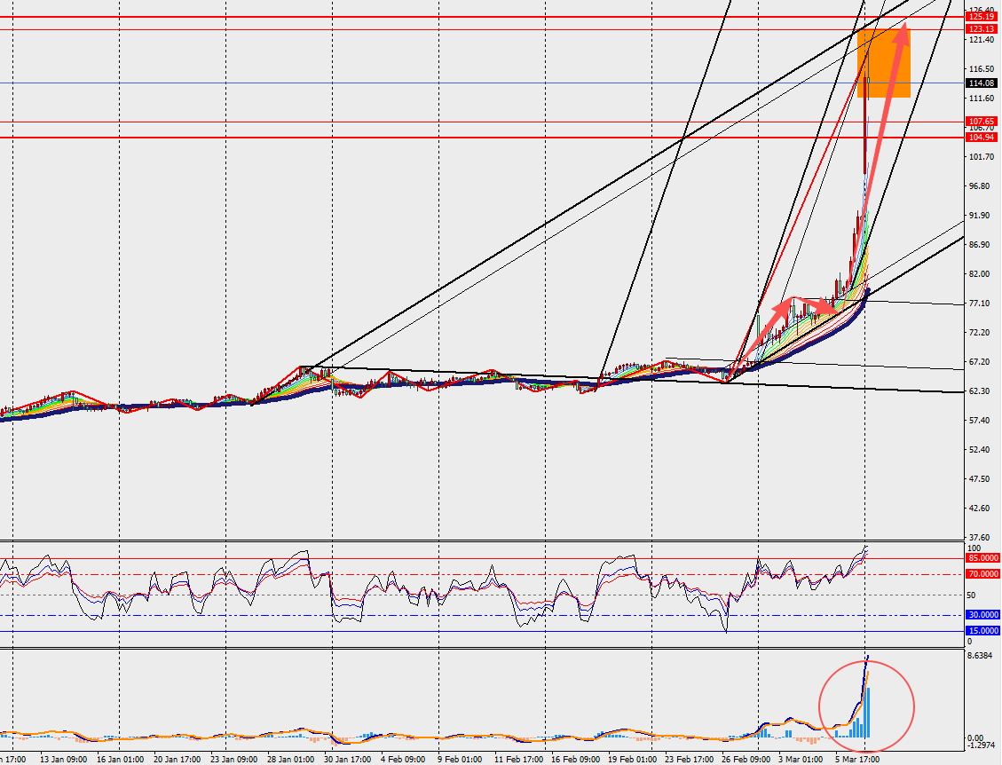
Task: Click the 19 Feb 01:00 time label
Action: coord(631,760)
